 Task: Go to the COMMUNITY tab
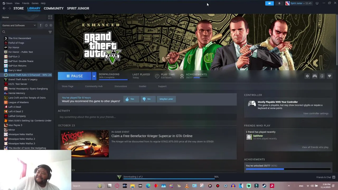click(x=54, y=8)
